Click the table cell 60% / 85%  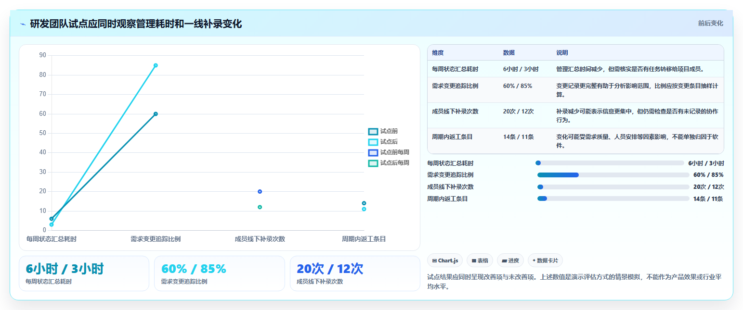[x=518, y=86]
